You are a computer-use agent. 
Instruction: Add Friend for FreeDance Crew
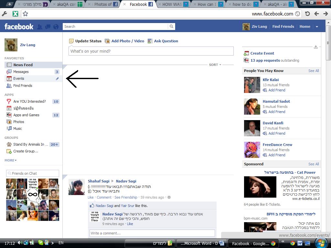click(274, 155)
